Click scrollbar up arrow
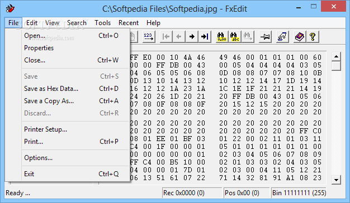The height and width of the screenshot is (203, 350). (336, 57)
